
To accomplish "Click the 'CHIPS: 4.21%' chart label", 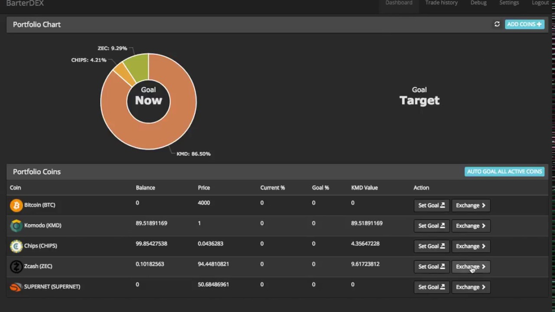I will pyautogui.click(x=88, y=60).
